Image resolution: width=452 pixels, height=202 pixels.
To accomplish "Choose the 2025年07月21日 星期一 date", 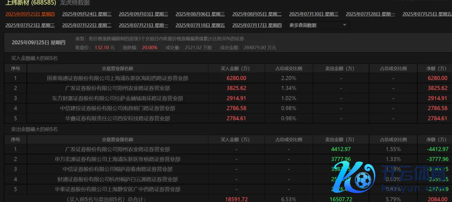I will 143,25.
